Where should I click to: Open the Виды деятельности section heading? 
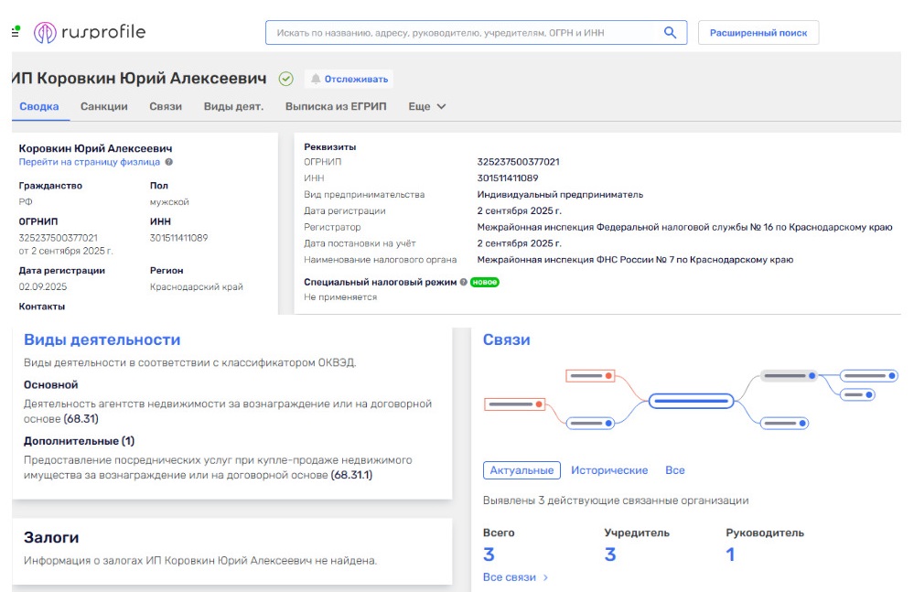coord(102,339)
